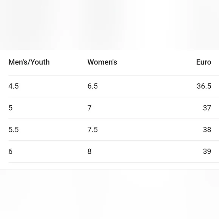Select the row containing Euro 38
Viewport: 219px width, 219px height.
coord(114,130)
